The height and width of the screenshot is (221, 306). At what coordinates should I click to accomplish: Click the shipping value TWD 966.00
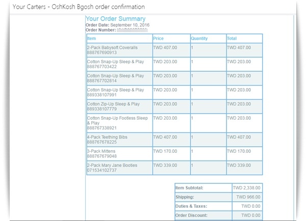point(248,197)
